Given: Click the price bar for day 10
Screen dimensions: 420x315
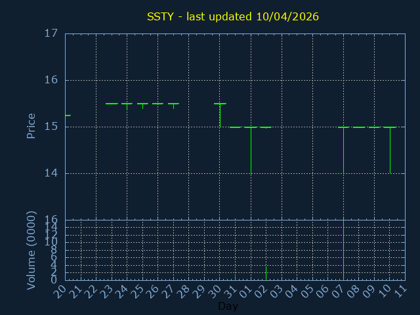Looking at the screenshot, I should 390,150.
